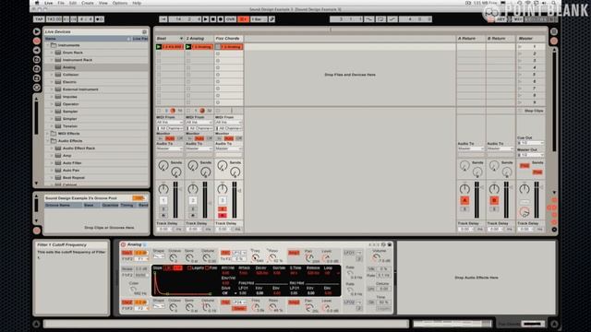Screen dimensions: 591x332
Task: Open the Cue Out dropdown
Action: pos(530,143)
